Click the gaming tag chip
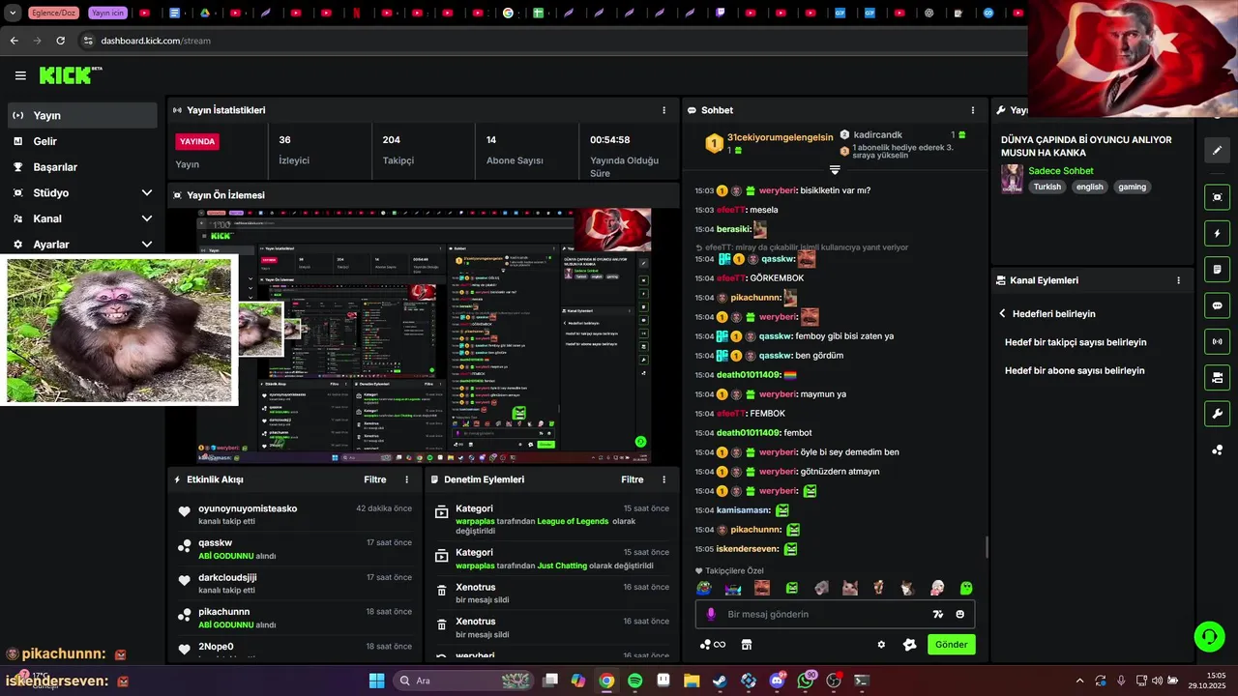 [x=1132, y=187]
